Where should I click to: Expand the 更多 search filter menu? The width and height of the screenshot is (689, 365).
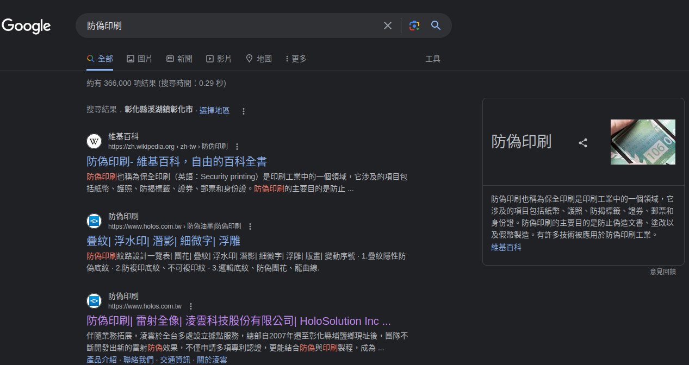click(x=296, y=59)
